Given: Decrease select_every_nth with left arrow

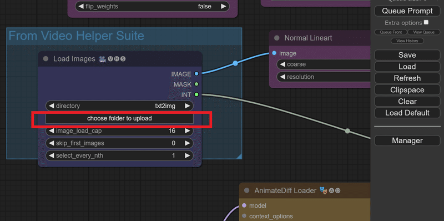Looking at the screenshot, I should [x=52, y=155].
